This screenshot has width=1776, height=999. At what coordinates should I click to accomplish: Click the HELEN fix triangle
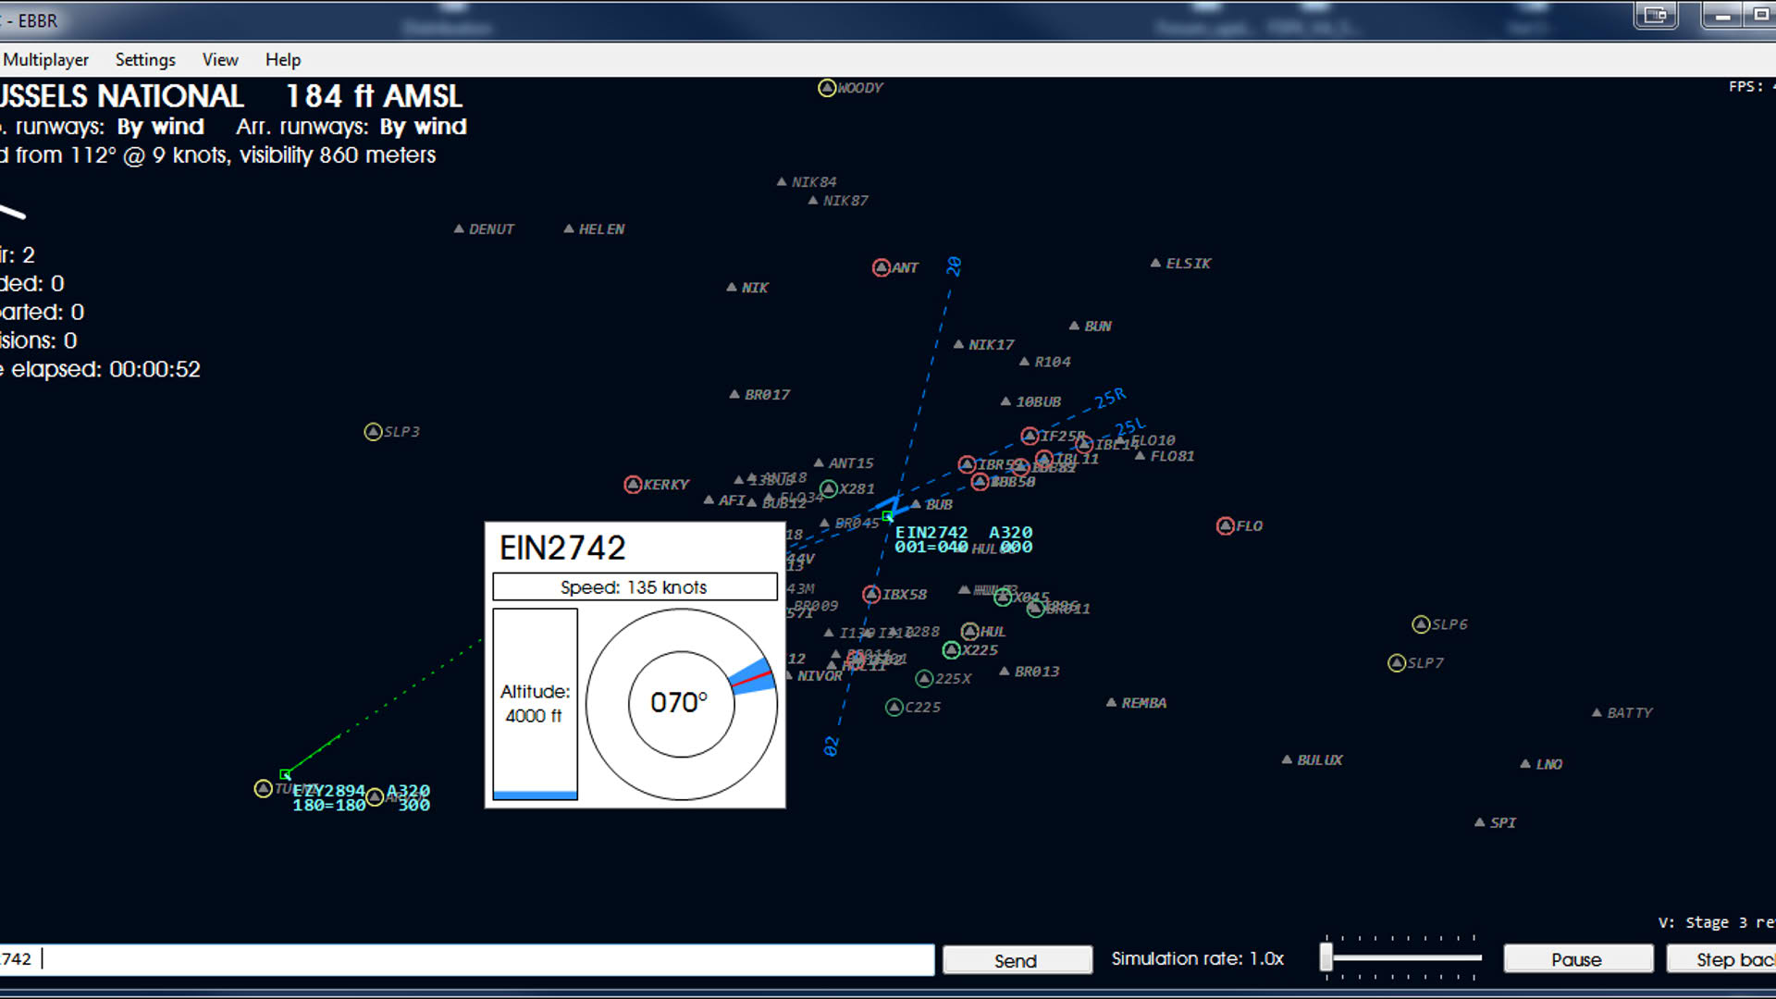(569, 228)
